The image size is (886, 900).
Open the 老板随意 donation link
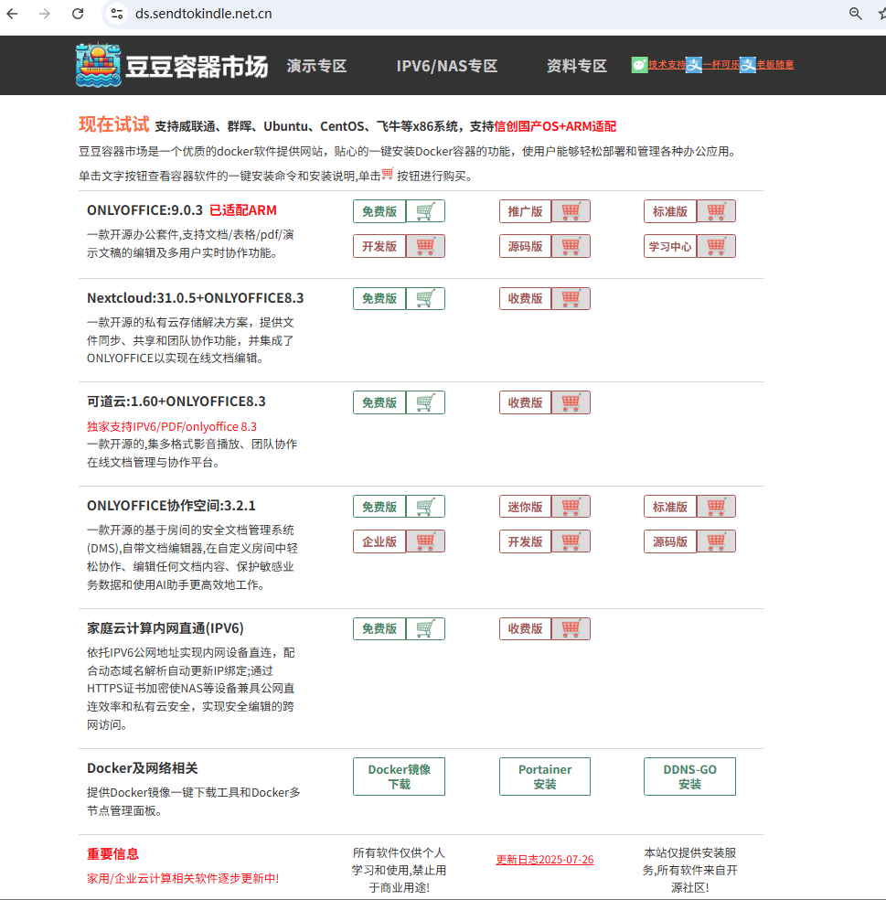775,65
